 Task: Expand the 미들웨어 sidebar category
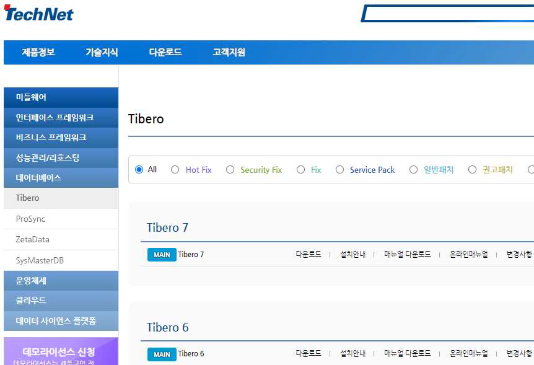61,97
